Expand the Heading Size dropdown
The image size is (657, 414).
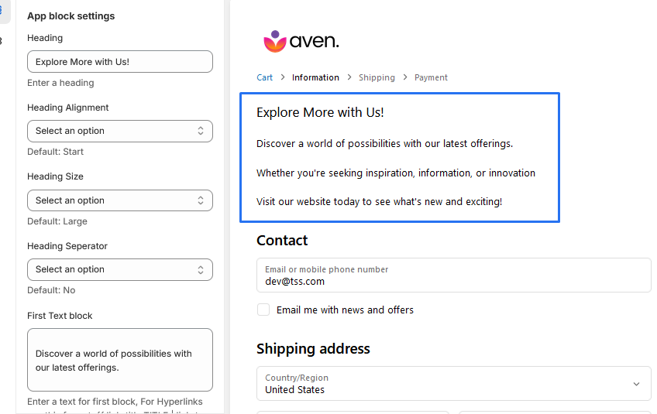tap(120, 200)
